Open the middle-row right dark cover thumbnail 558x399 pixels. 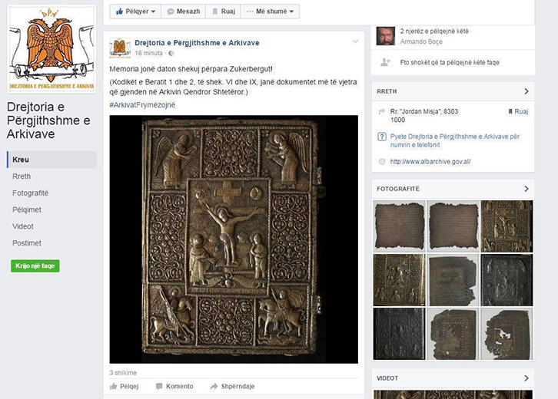click(x=507, y=280)
